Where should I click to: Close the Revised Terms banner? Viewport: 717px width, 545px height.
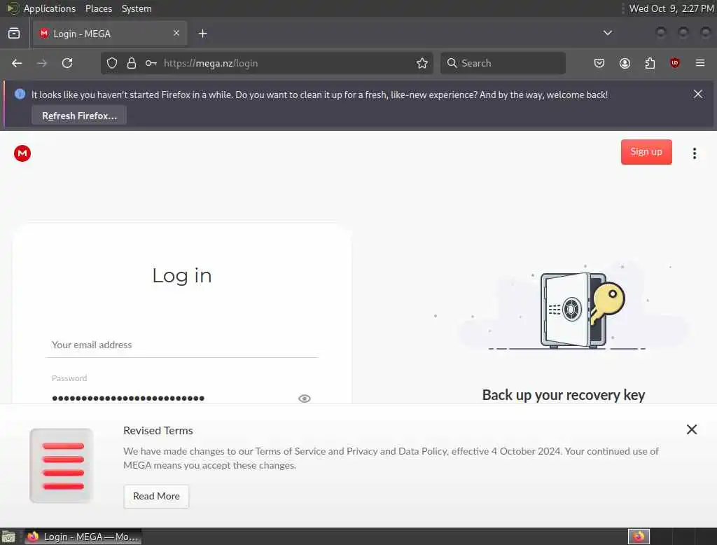(691, 429)
